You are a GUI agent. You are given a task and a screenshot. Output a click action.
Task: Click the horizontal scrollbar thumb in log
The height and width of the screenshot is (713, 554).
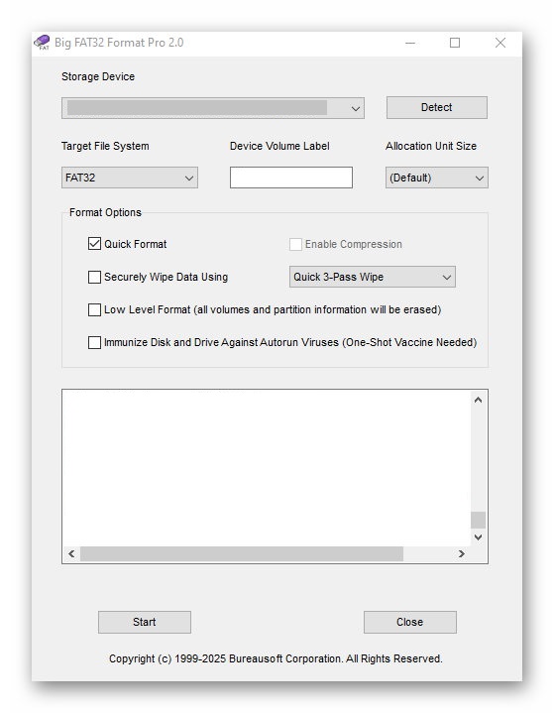[242, 553]
